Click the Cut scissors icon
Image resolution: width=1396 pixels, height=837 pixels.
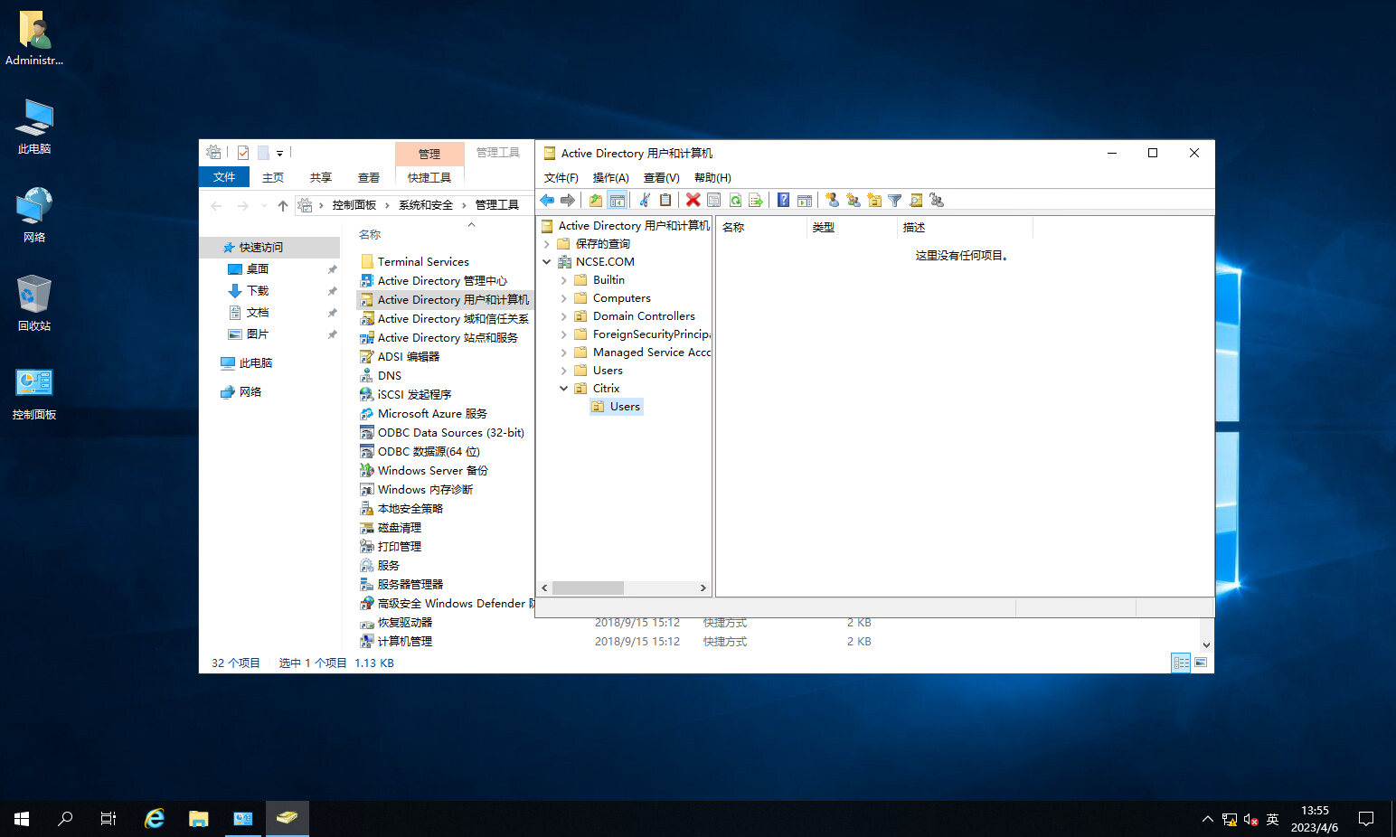click(x=645, y=200)
